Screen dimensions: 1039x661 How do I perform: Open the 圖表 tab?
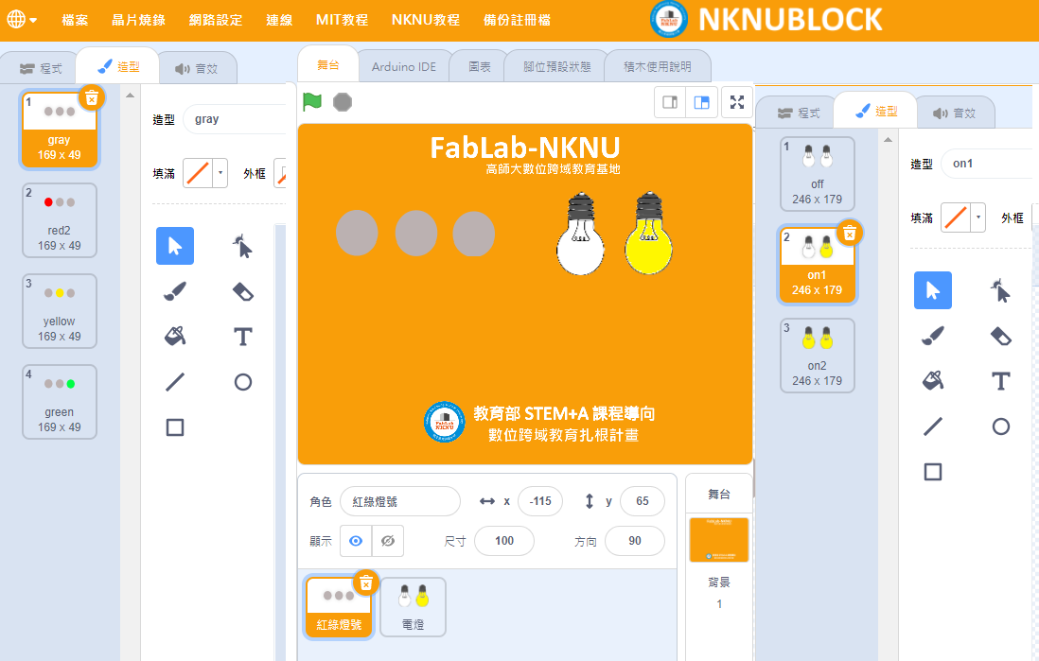click(479, 66)
